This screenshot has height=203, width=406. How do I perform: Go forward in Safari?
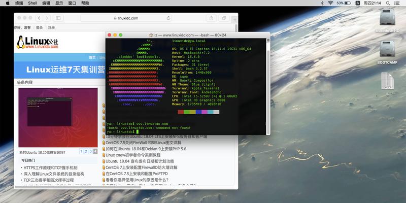tap(47, 18)
